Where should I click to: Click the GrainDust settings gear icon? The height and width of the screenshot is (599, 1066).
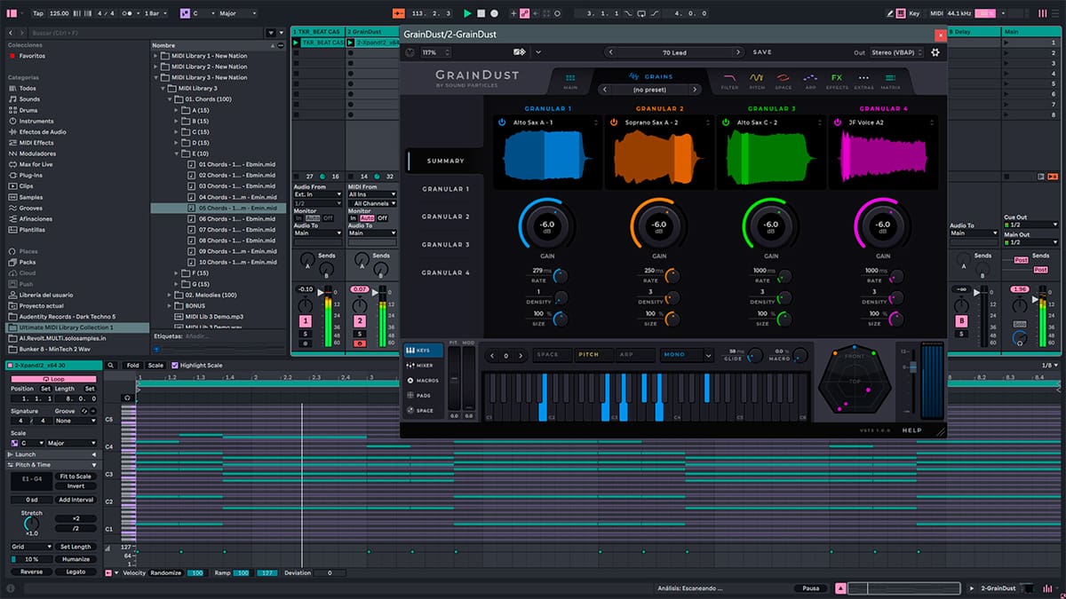coord(935,52)
